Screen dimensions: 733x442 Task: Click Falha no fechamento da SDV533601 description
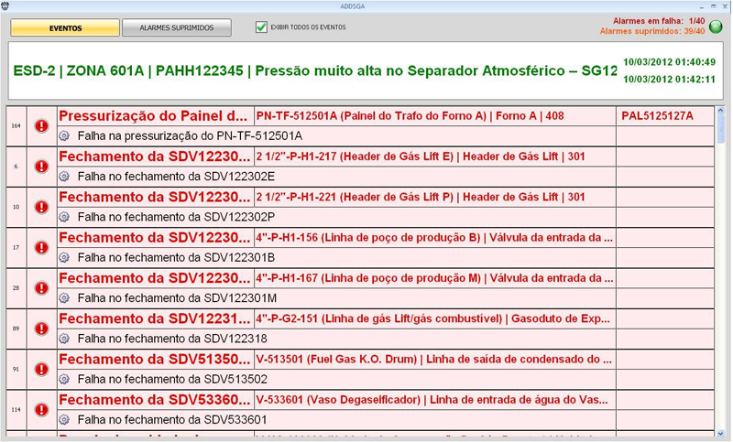(172, 421)
